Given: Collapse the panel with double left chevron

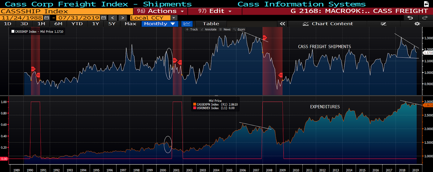Looking at the screenshot, I should 283,24.
